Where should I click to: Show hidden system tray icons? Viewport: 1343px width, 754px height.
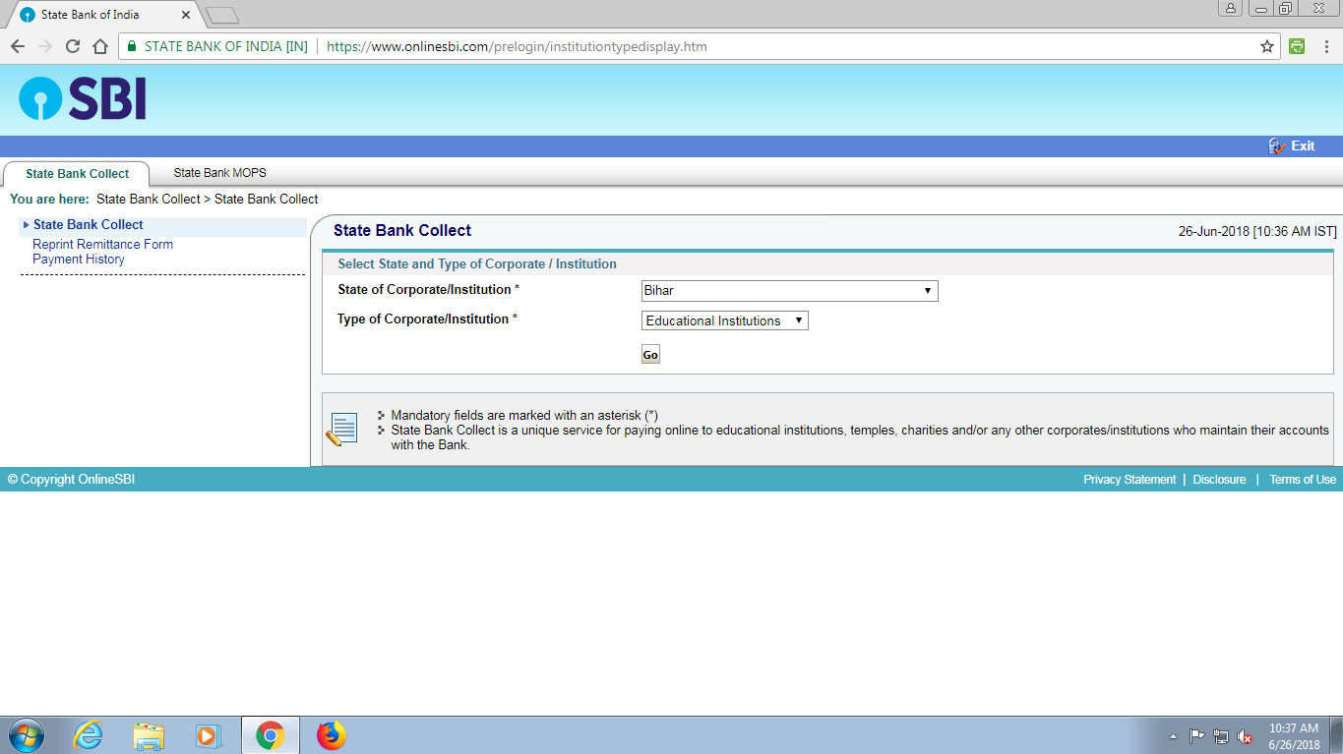[x=1173, y=736]
